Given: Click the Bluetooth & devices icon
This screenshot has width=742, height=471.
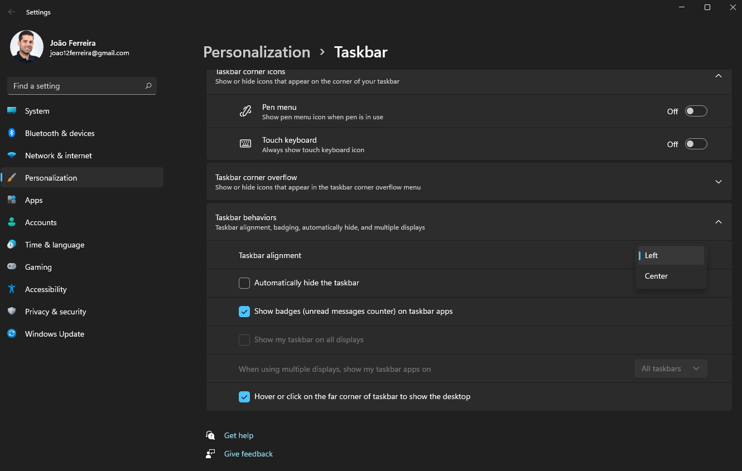Looking at the screenshot, I should point(12,133).
